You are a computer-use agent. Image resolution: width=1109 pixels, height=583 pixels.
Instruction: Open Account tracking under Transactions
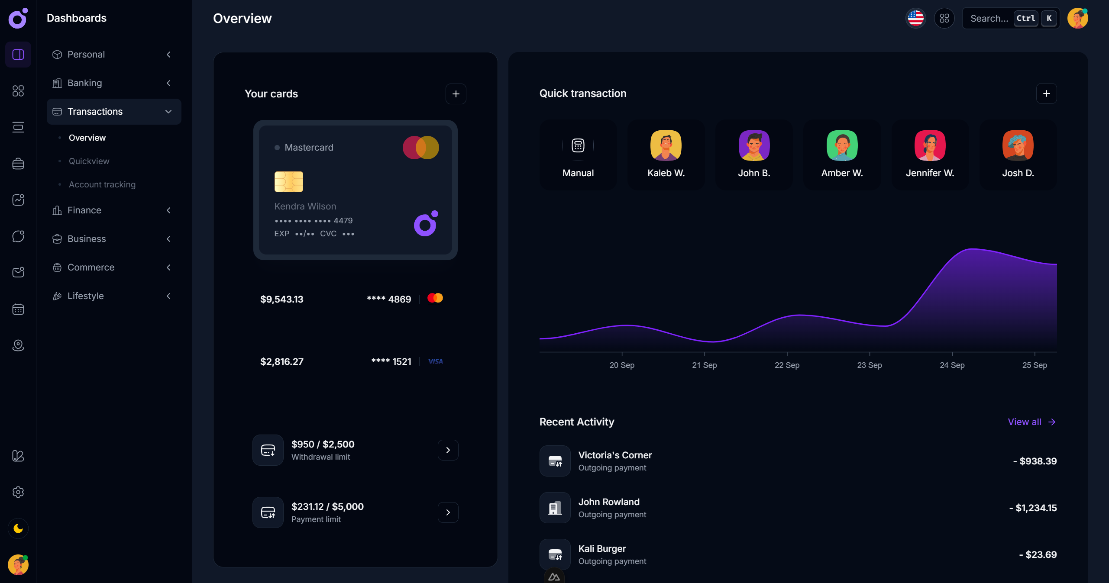102,184
